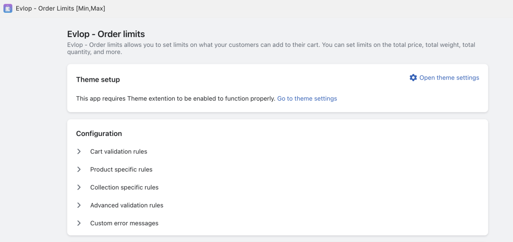
Task: Click the gear icon for theme settings
Action: point(413,78)
